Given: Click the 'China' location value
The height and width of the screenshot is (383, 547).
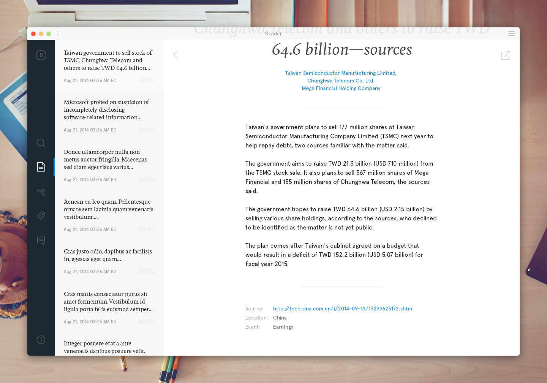Looking at the screenshot, I should (x=280, y=318).
